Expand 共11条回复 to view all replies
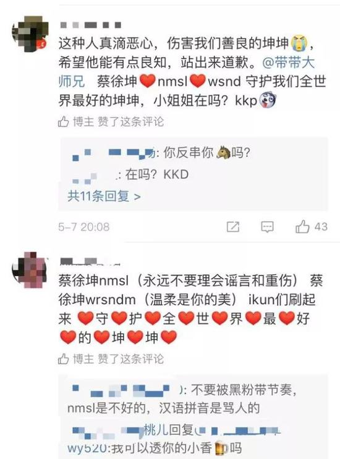The image size is (340, 459). pyautogui.click(x=104, y=196)
